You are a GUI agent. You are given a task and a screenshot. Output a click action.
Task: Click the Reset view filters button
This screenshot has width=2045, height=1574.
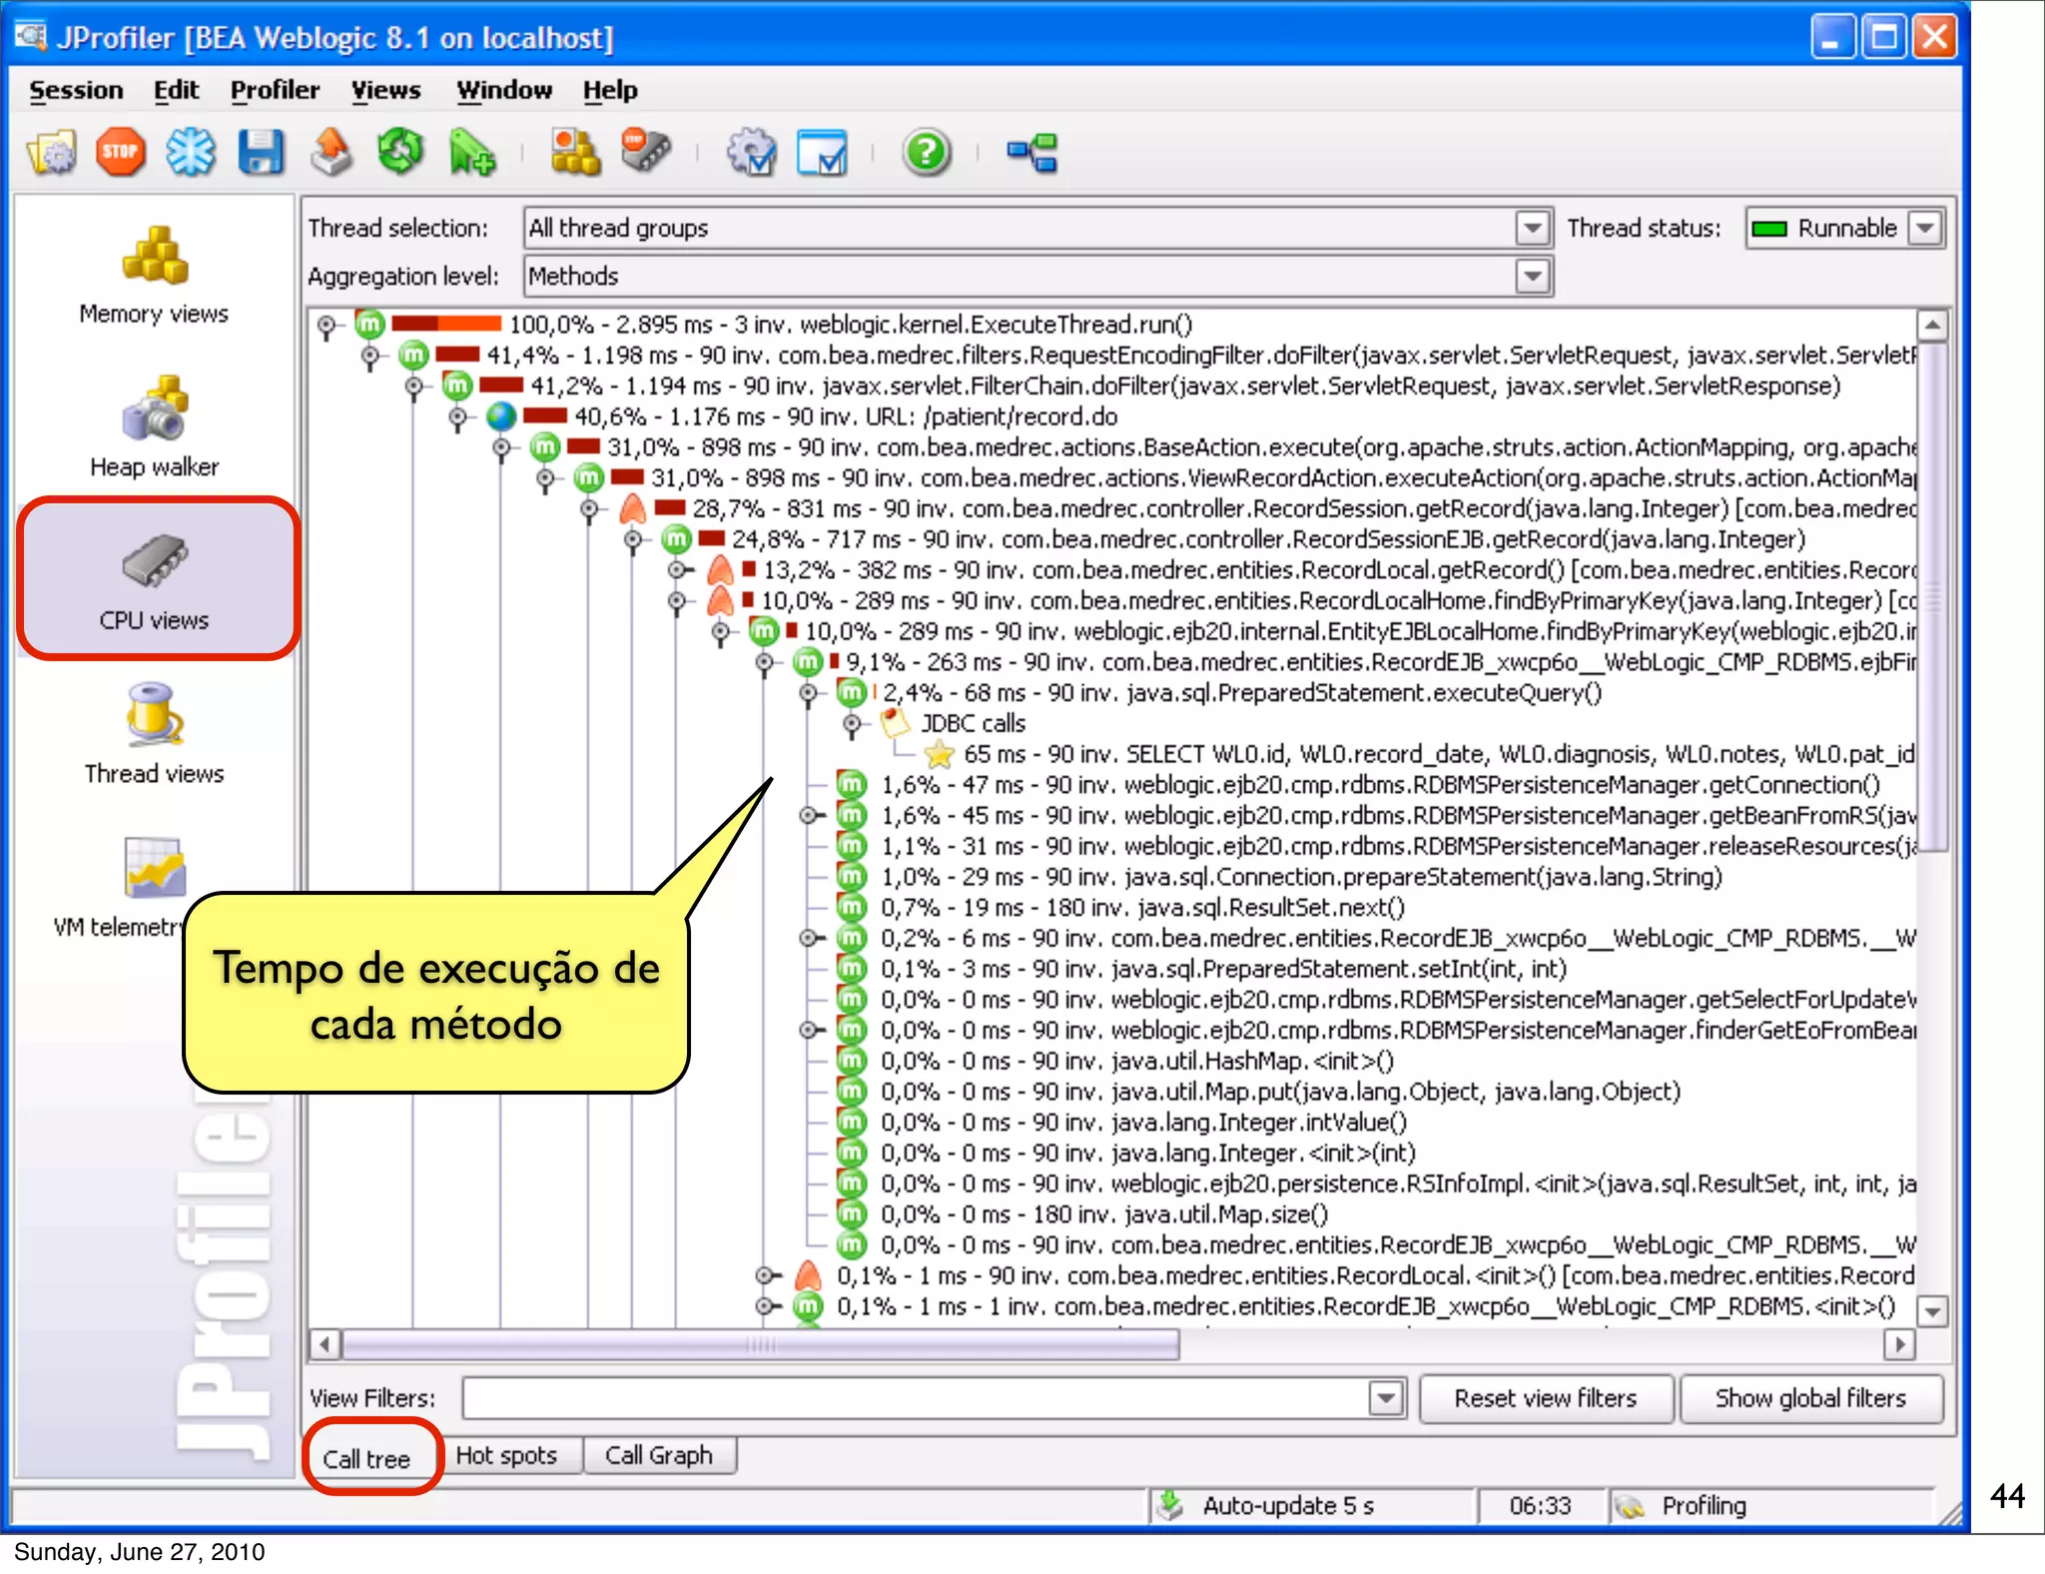[x=1545, y=1398]
